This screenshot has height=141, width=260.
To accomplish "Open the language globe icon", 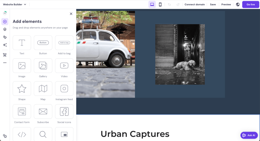I will [x=238, y=4].
